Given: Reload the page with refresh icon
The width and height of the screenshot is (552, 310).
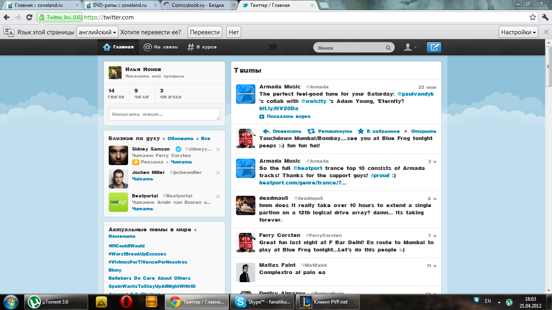Looking at the screenshot, I should click(x=29, y=17).
